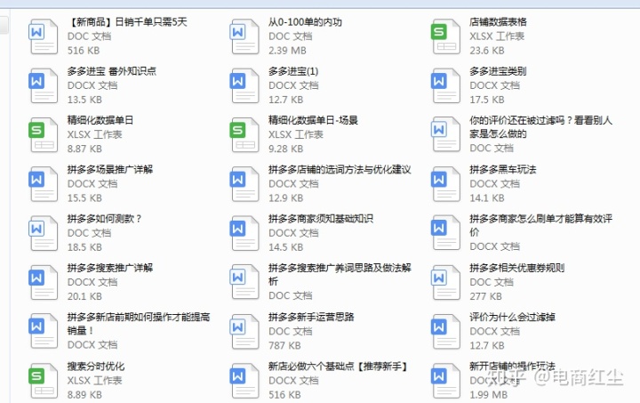Select the file name 搜索分时优化
Image resolution: width=640 pixels, height=403 pixels.
[x=96, y=367]
